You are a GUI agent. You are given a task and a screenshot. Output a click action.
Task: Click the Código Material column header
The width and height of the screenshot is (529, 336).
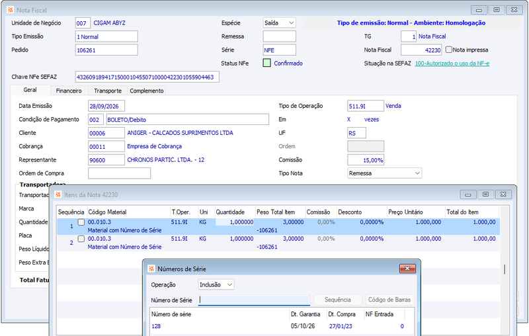[x=128, y=212]
